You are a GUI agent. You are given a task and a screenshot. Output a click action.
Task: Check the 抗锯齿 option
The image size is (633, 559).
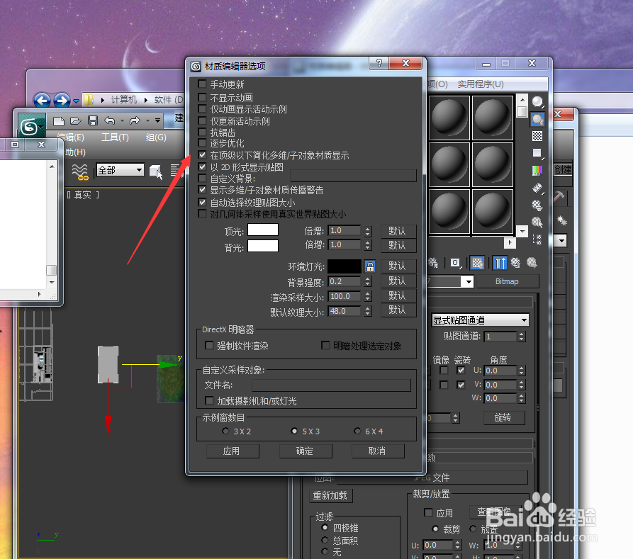[x=203, y=132]
